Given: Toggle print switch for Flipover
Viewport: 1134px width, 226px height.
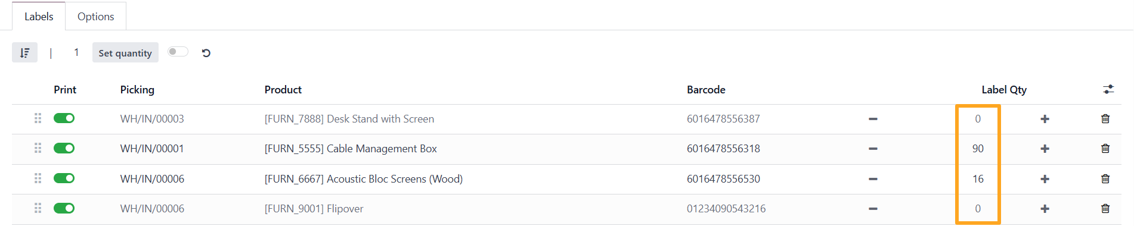Looking at the screenshot, I should click(x=64, y=208).
